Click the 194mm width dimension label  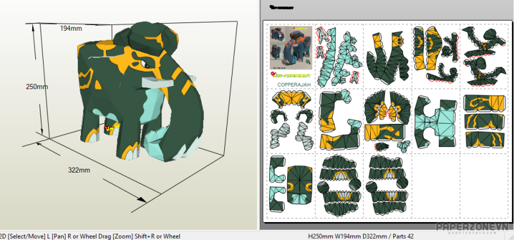[x=71, y=28]
